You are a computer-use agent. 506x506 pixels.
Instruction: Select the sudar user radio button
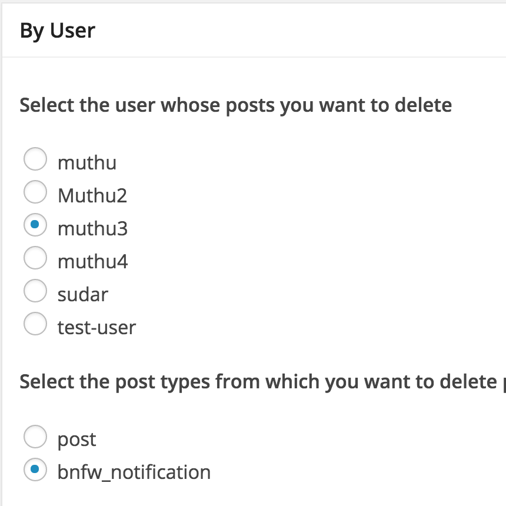click(35, 291)
